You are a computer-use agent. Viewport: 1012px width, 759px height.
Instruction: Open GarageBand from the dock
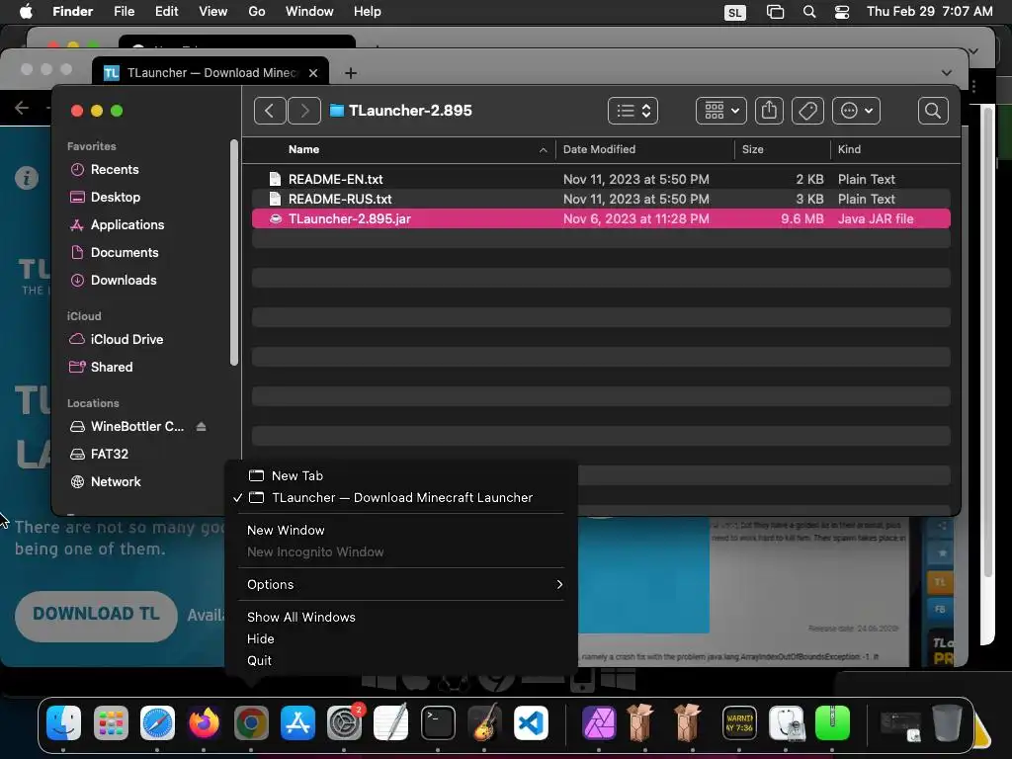pos(484,722)
